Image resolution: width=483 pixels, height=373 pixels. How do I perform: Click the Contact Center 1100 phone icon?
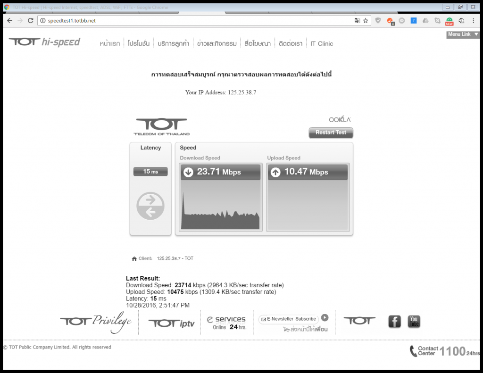tap(413, 351)
